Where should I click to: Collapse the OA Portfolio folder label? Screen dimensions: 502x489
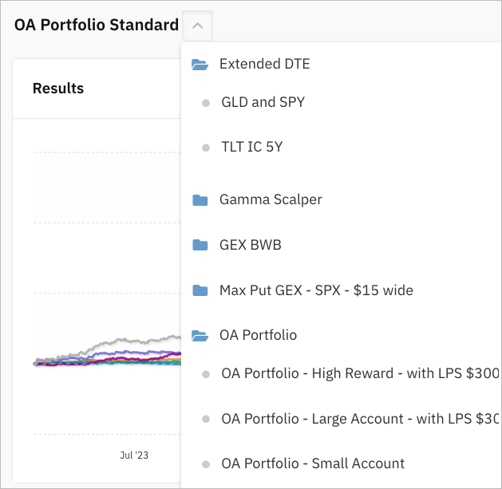258,335
